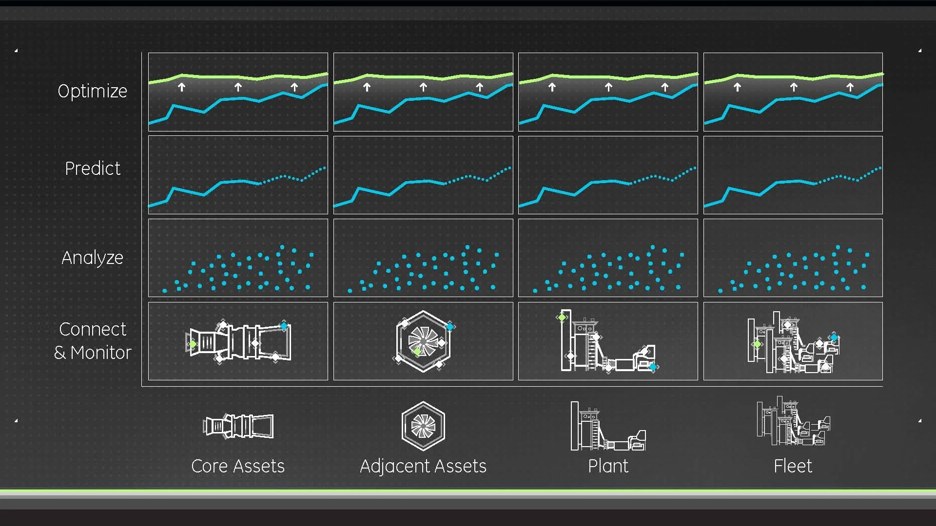This screenshot has width=936, height=526.
Task: Click the Fleet multi-plant icon at the bottom
Action: (x=793, y=422)
